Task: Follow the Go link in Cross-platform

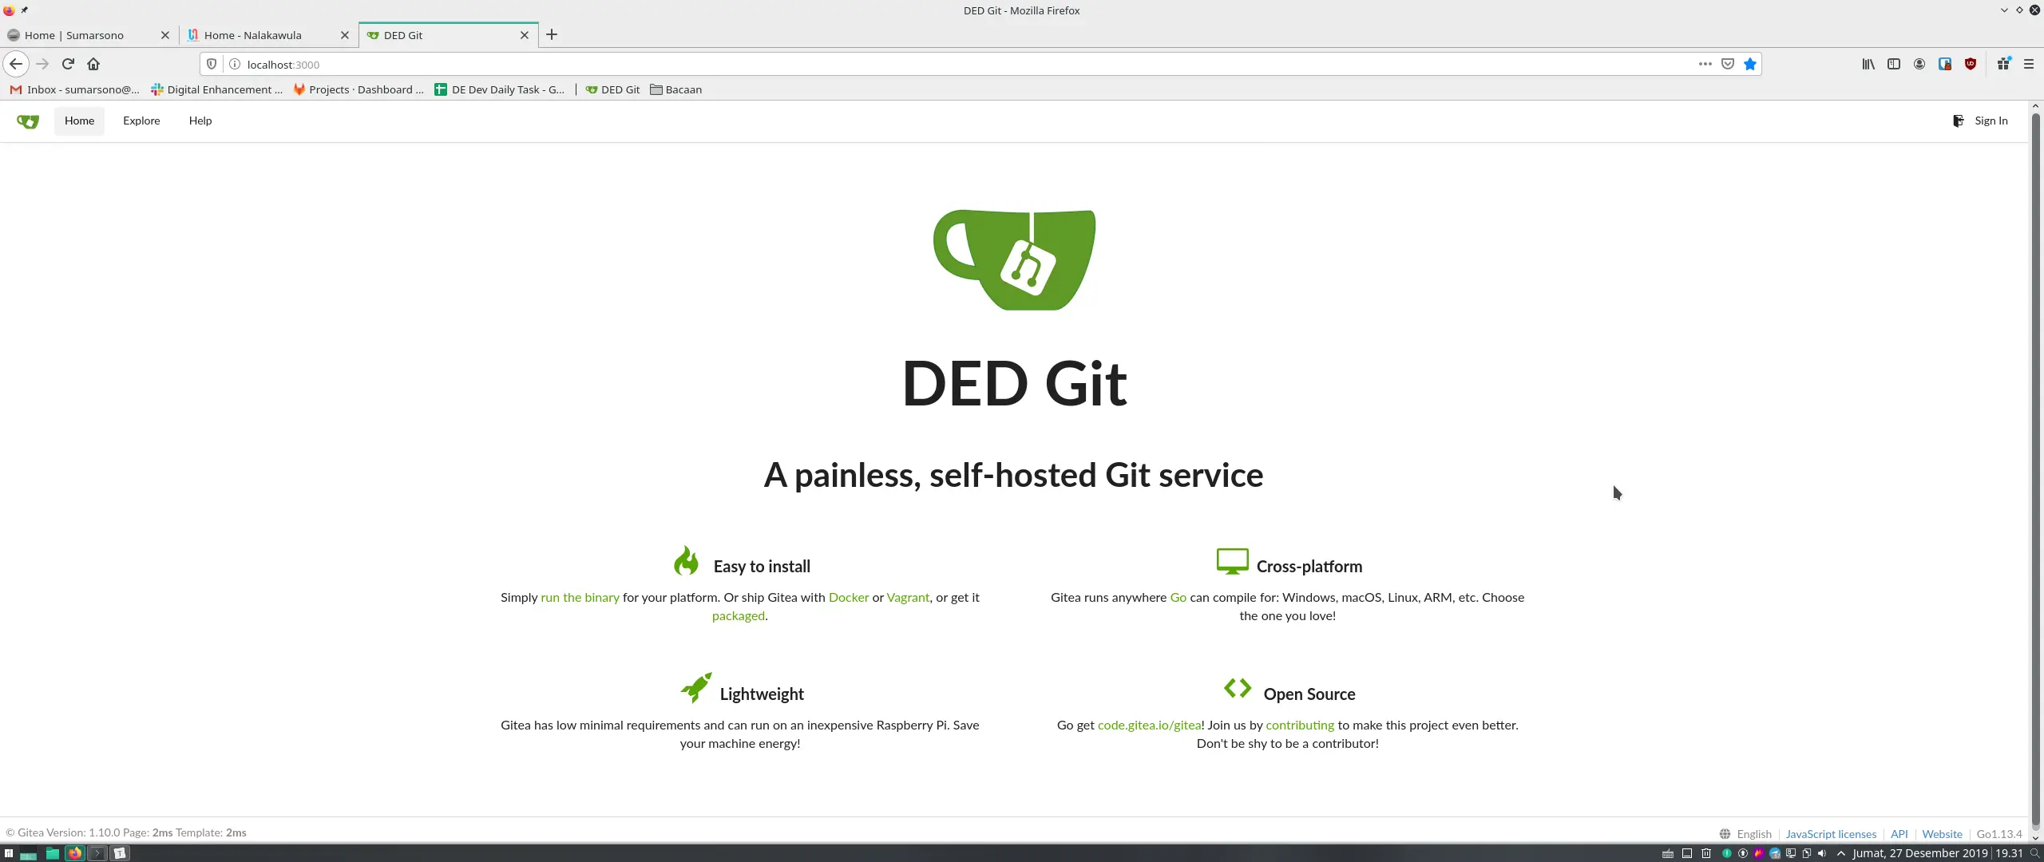Action: coord(1178,598)
